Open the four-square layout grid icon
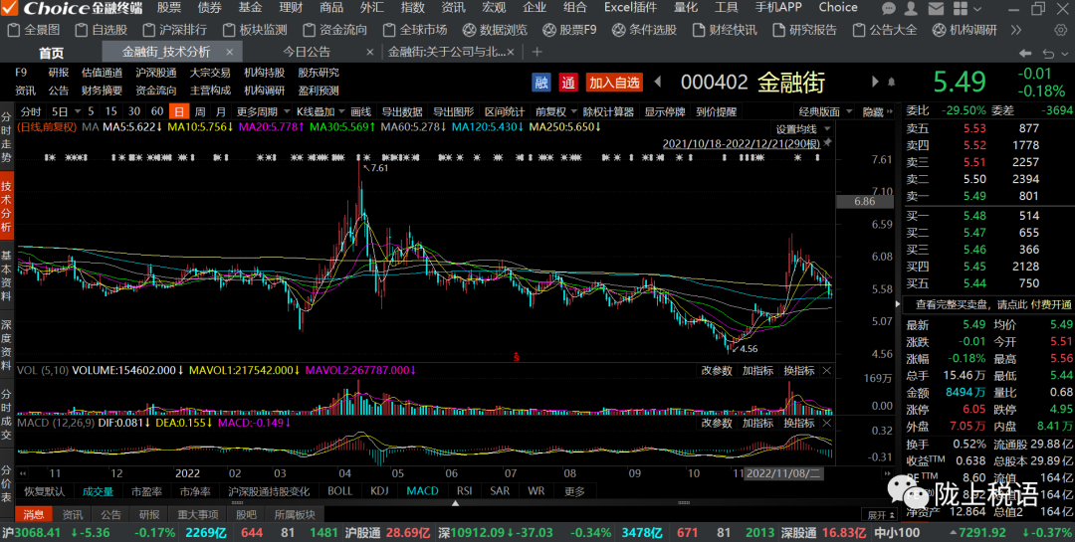Screen dimensions: 1075x542 [960, 8]
